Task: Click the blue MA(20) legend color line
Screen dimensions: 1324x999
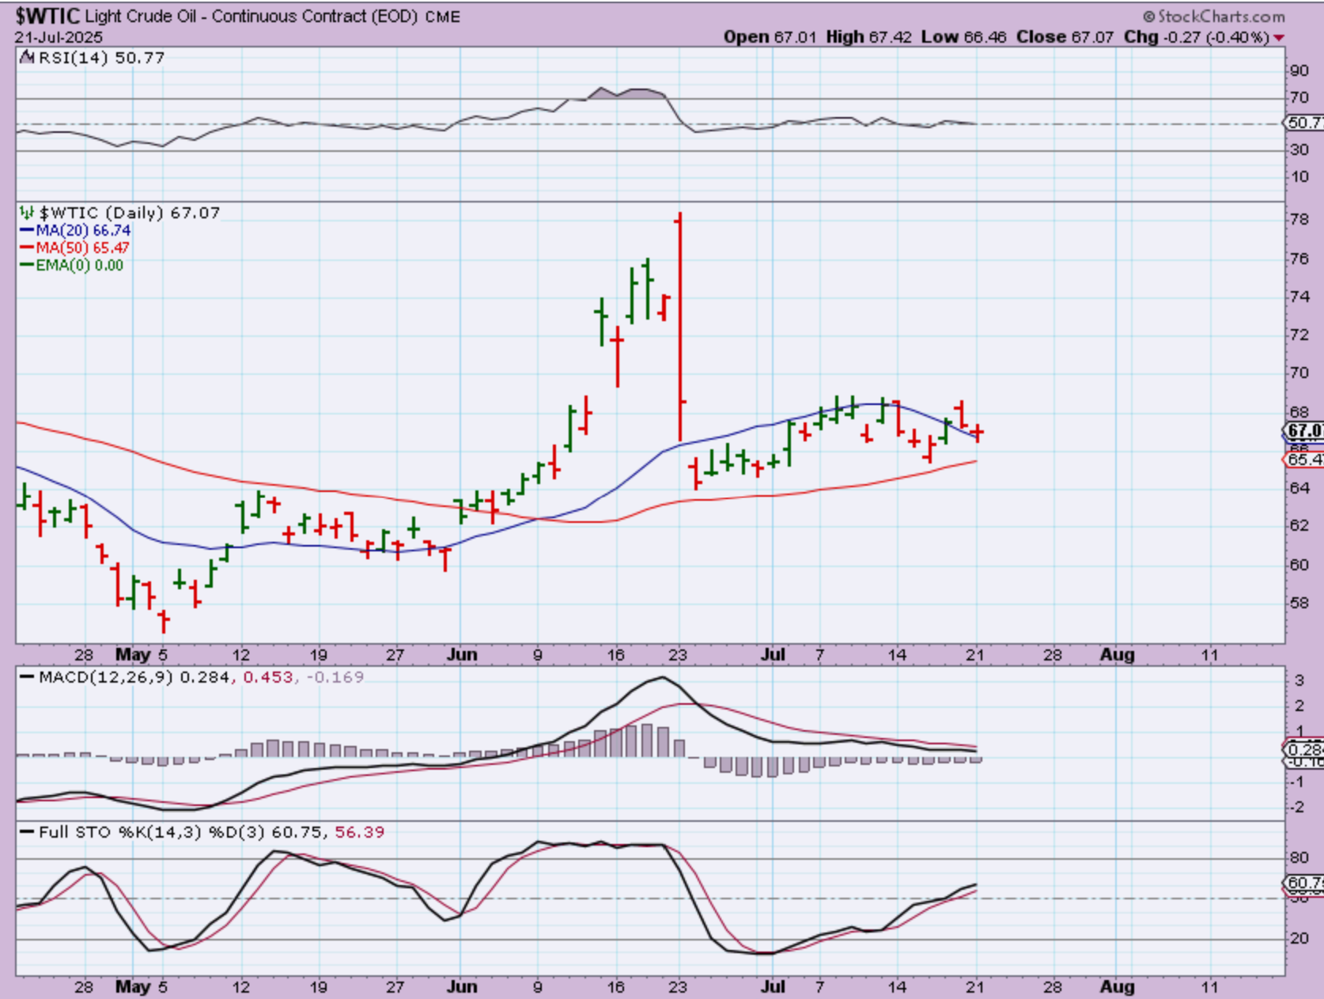Action: click(x=27, y=230)
